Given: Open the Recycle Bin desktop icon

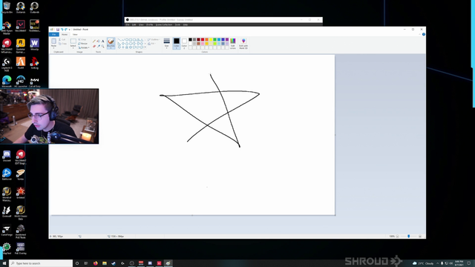Looking at the screenshot, I should 7,7.
